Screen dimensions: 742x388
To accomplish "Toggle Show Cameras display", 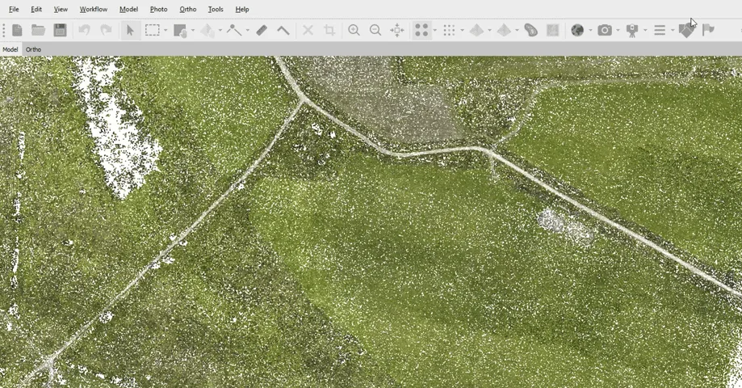I will (604, 31).
